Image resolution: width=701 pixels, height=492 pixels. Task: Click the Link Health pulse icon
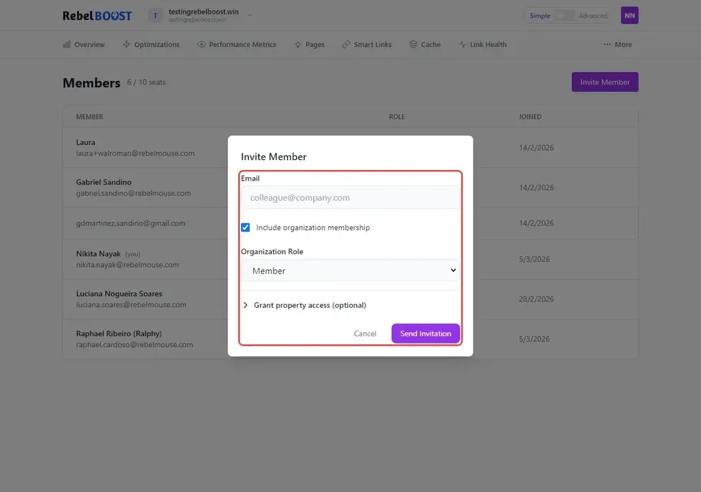463,44
